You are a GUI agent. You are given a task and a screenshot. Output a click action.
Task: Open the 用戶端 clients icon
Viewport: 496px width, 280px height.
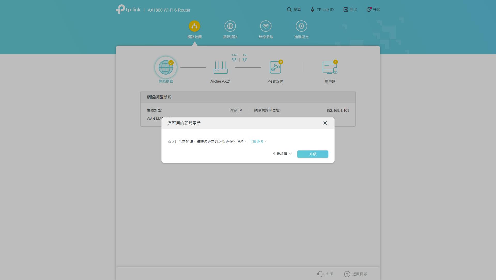[330, 68]
